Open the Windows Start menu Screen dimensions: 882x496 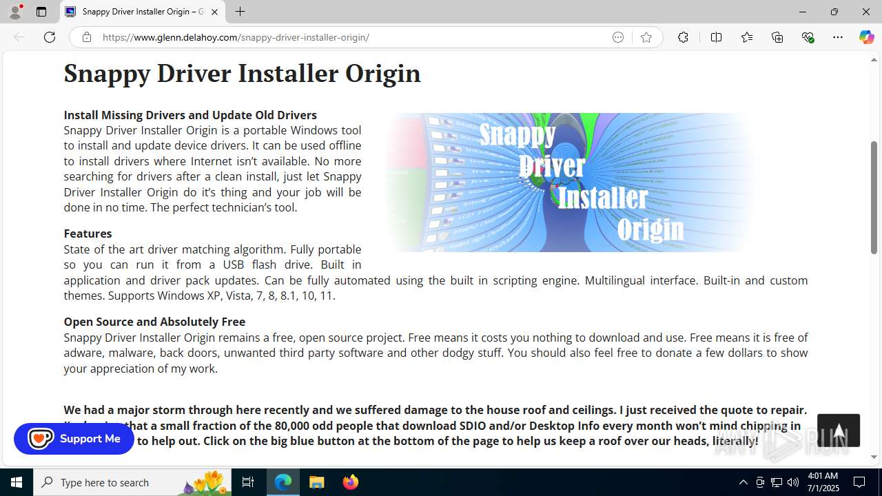pos(17,482)
